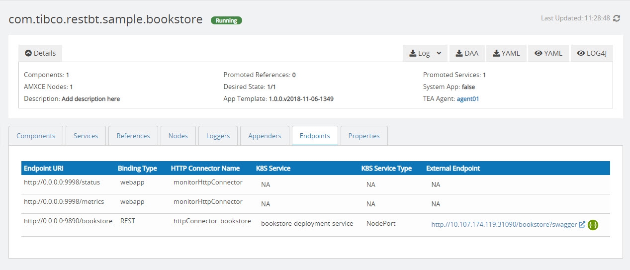Image resolution: width=630 pixels, height=270 pixels.
Task: View the LOG4J configuration
Action: coord(592,53)
